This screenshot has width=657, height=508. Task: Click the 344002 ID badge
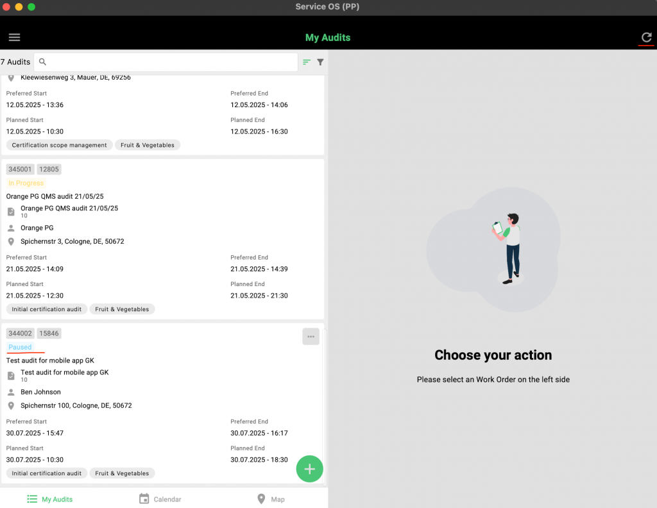pos(20,334)
